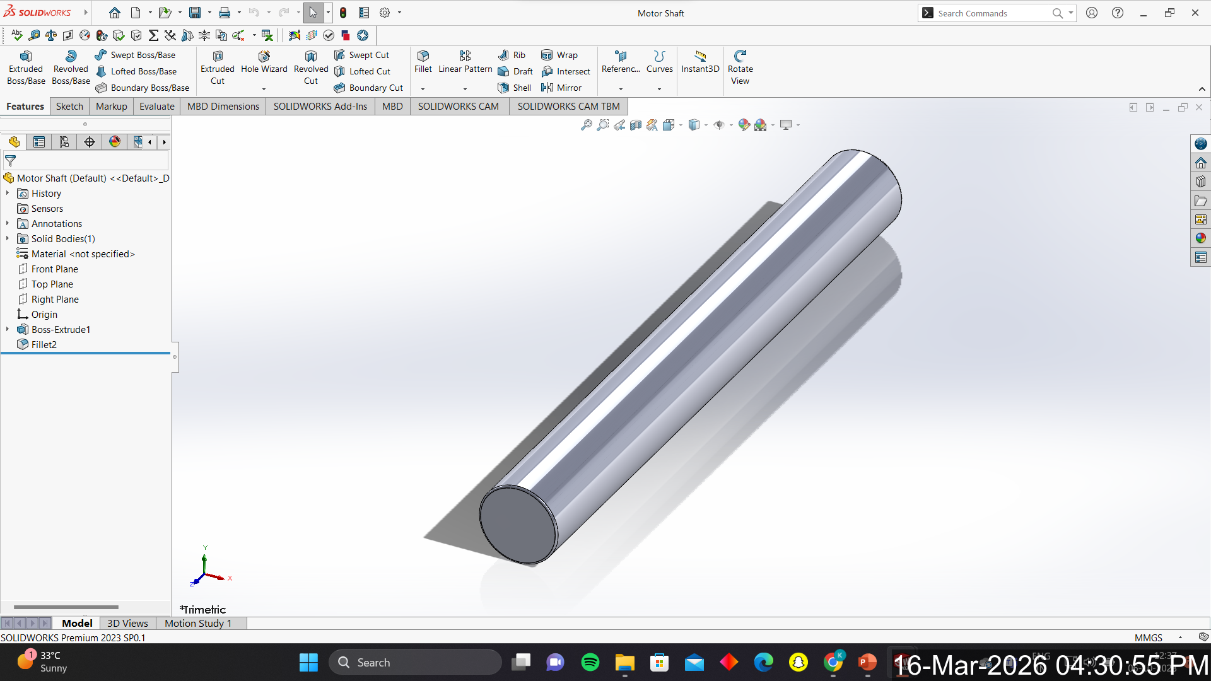Open the Evaluate tab
Screen dimensions: 1211x681
coord(156,106)
